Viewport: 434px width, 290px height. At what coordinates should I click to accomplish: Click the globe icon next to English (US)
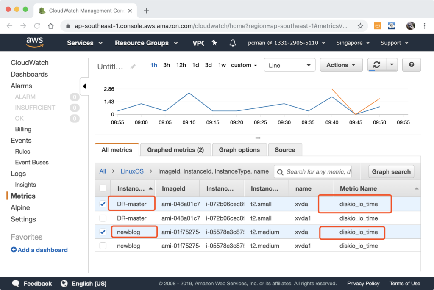tap(64, 283)
